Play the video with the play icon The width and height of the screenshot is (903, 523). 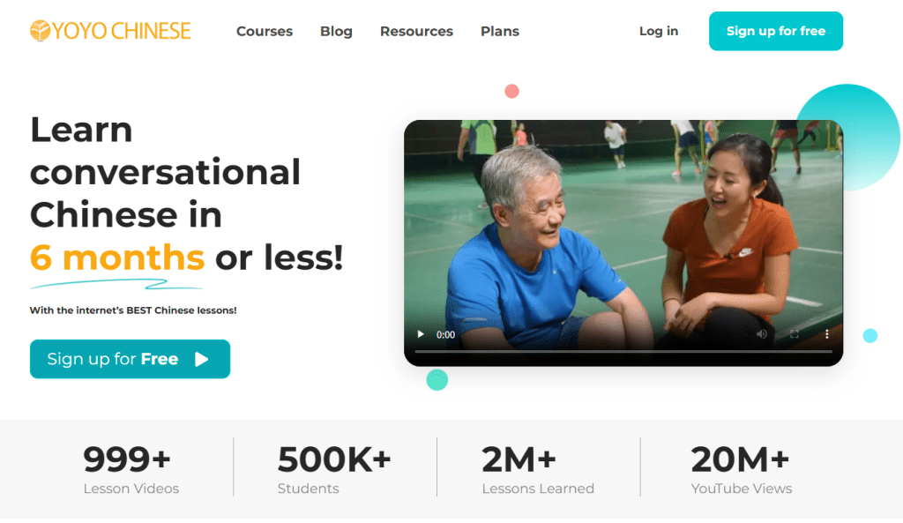[421, 334]
